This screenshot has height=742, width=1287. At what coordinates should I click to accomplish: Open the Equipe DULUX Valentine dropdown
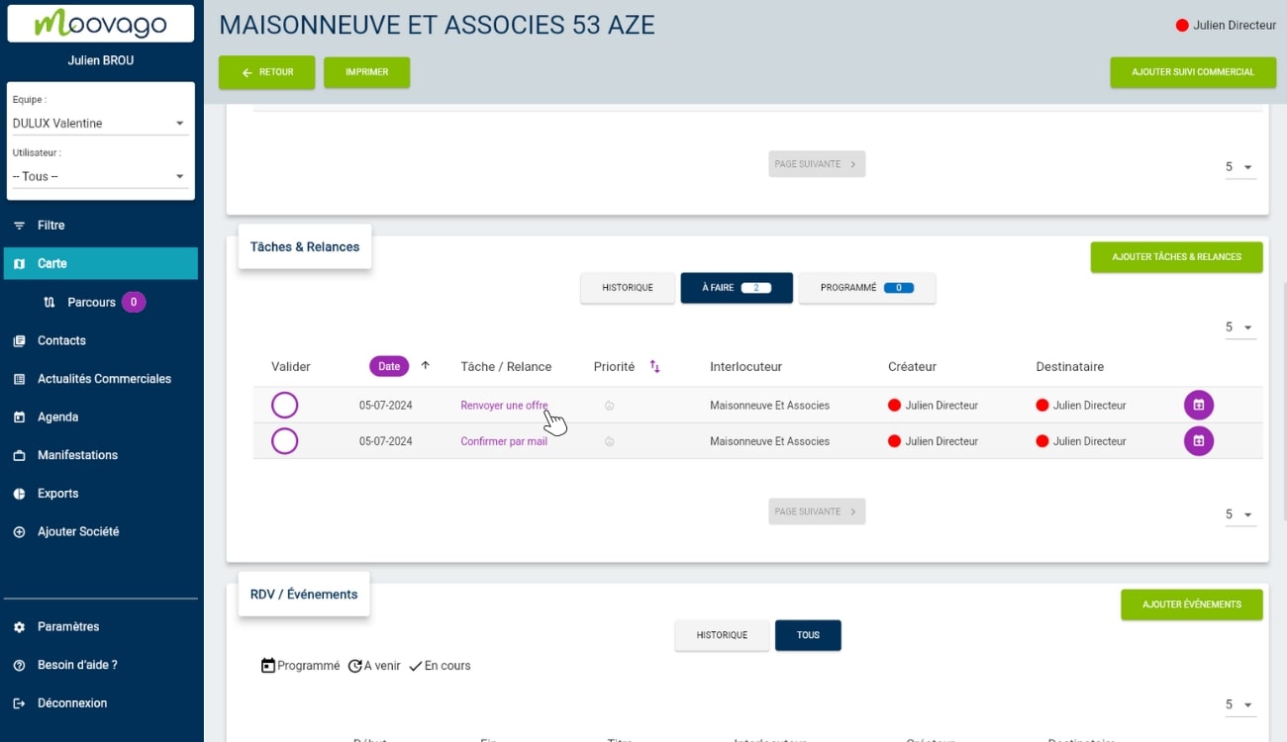[x=99, y=124]
